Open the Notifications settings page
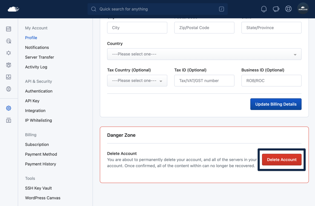Image resolution: width=315 pixels, height=206 pixels. (37, 48)
